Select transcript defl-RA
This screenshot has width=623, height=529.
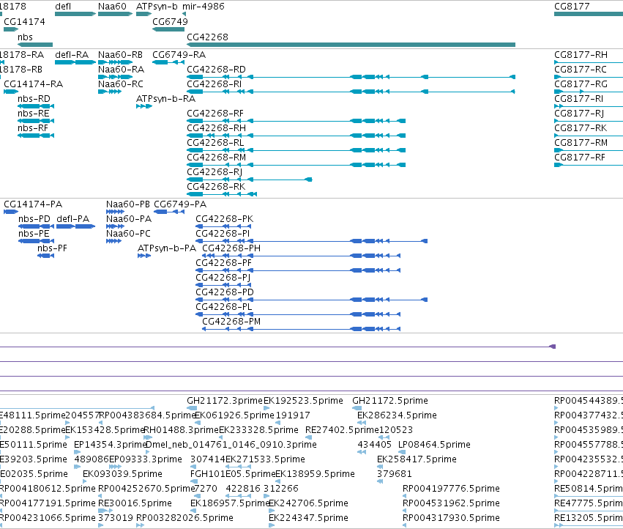[72, 54]
